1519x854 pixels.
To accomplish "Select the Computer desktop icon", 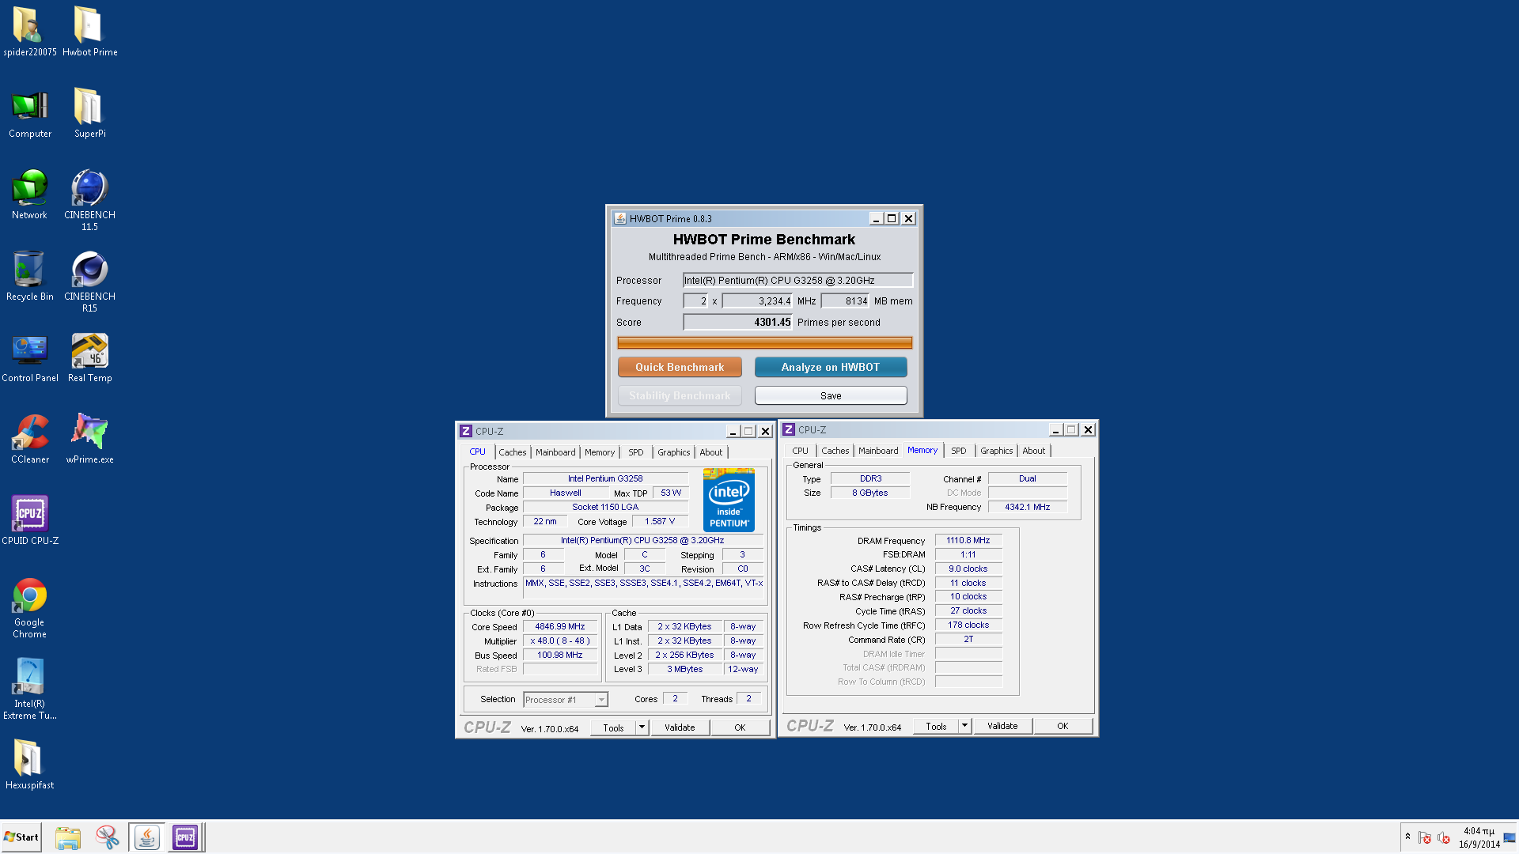I will click(x=29, y=113).
